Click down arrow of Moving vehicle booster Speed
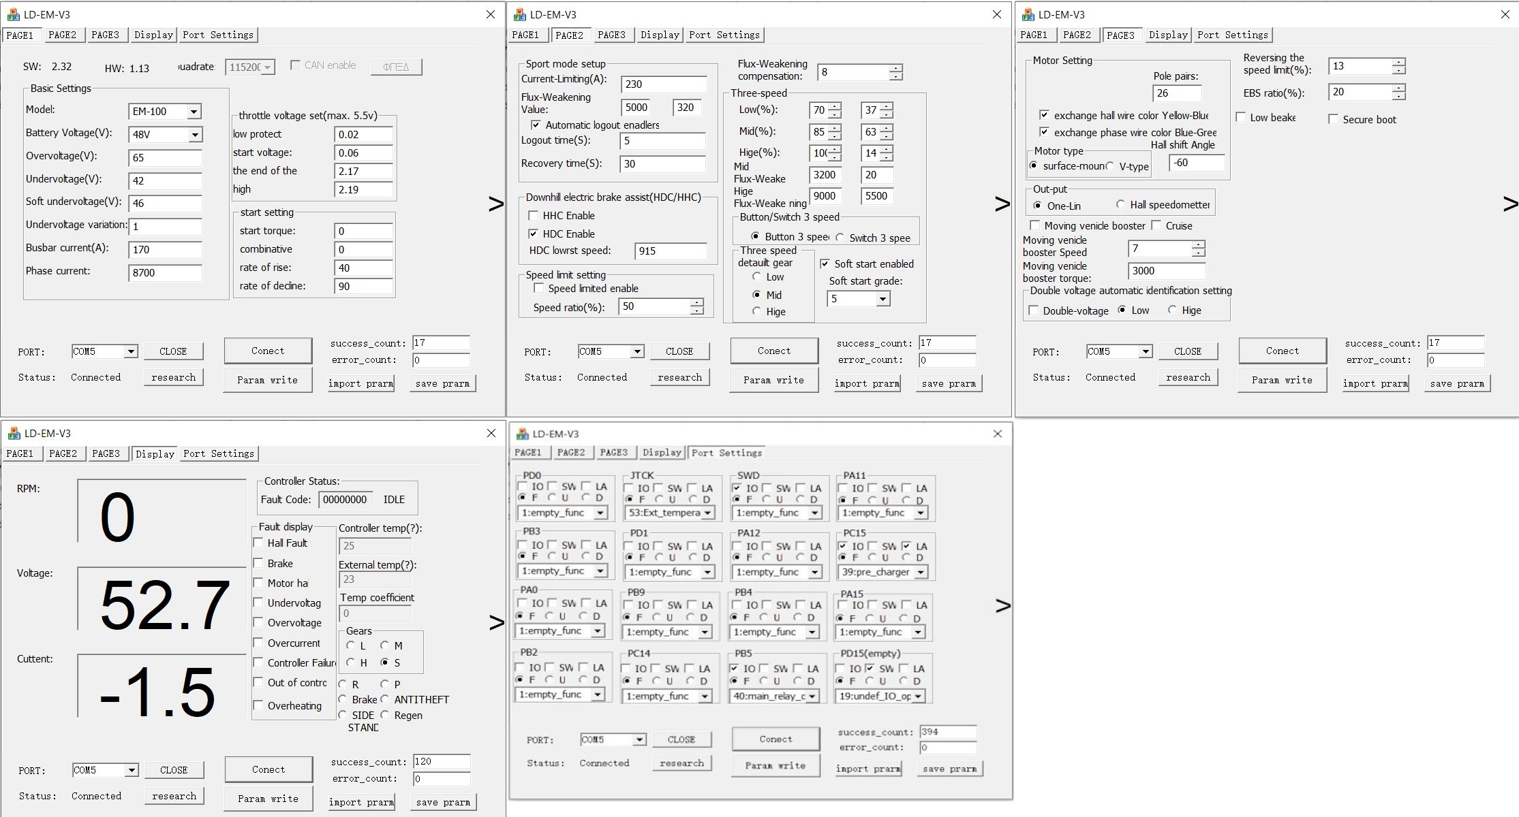This screenshot has height=817, width=1519. coord(1198,253)
